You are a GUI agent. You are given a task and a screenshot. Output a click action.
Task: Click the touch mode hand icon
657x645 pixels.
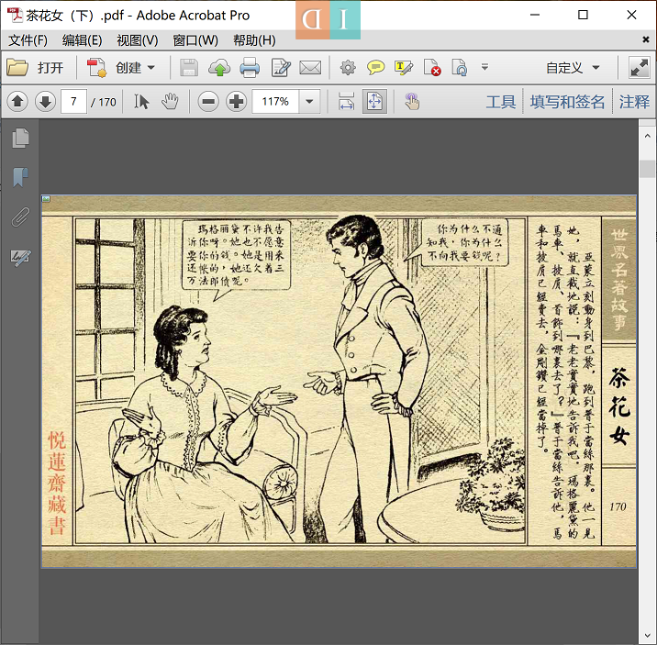[412, 101]
